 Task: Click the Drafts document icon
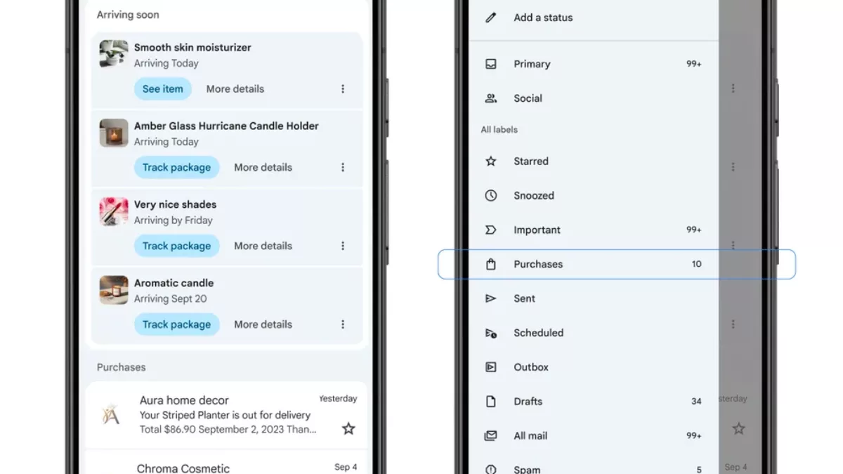coord(491,402)
